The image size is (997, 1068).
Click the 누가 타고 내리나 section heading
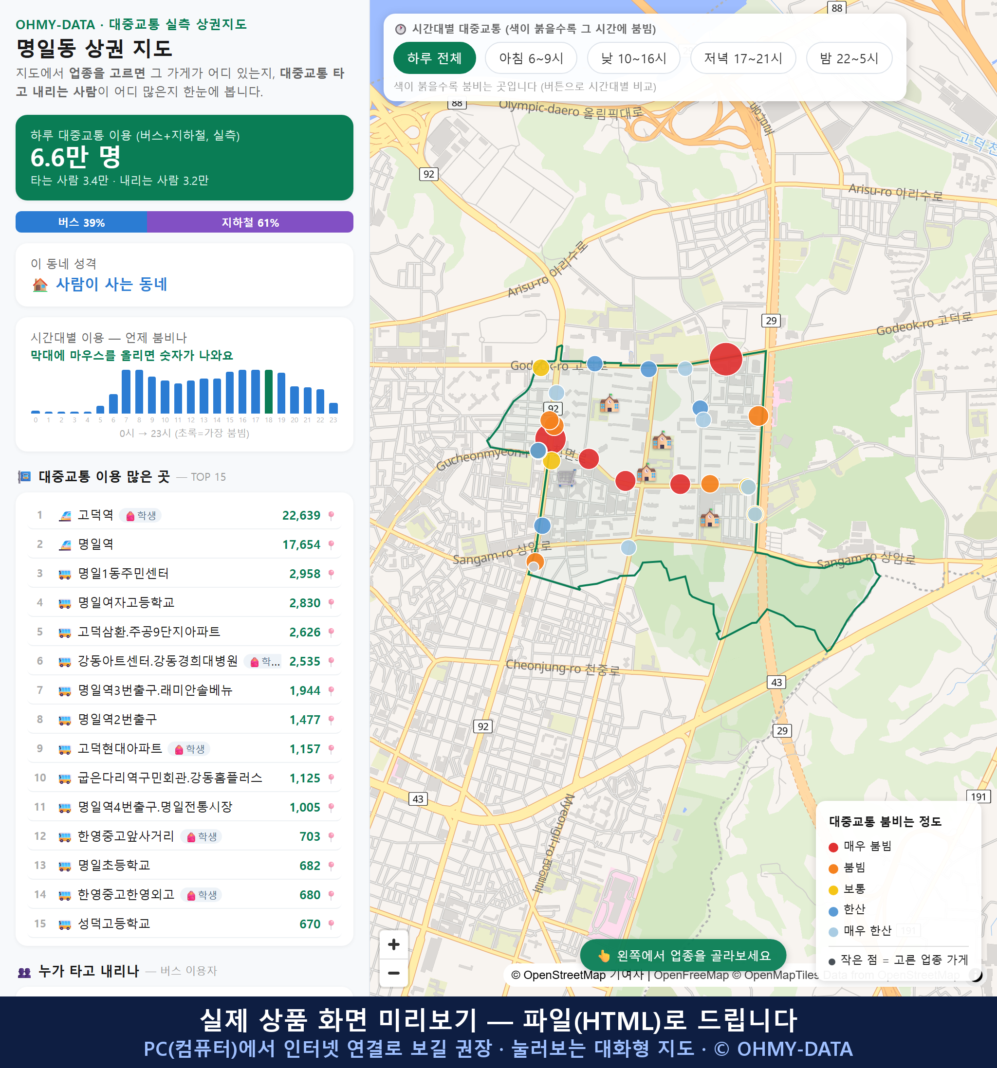coord(89,971)
